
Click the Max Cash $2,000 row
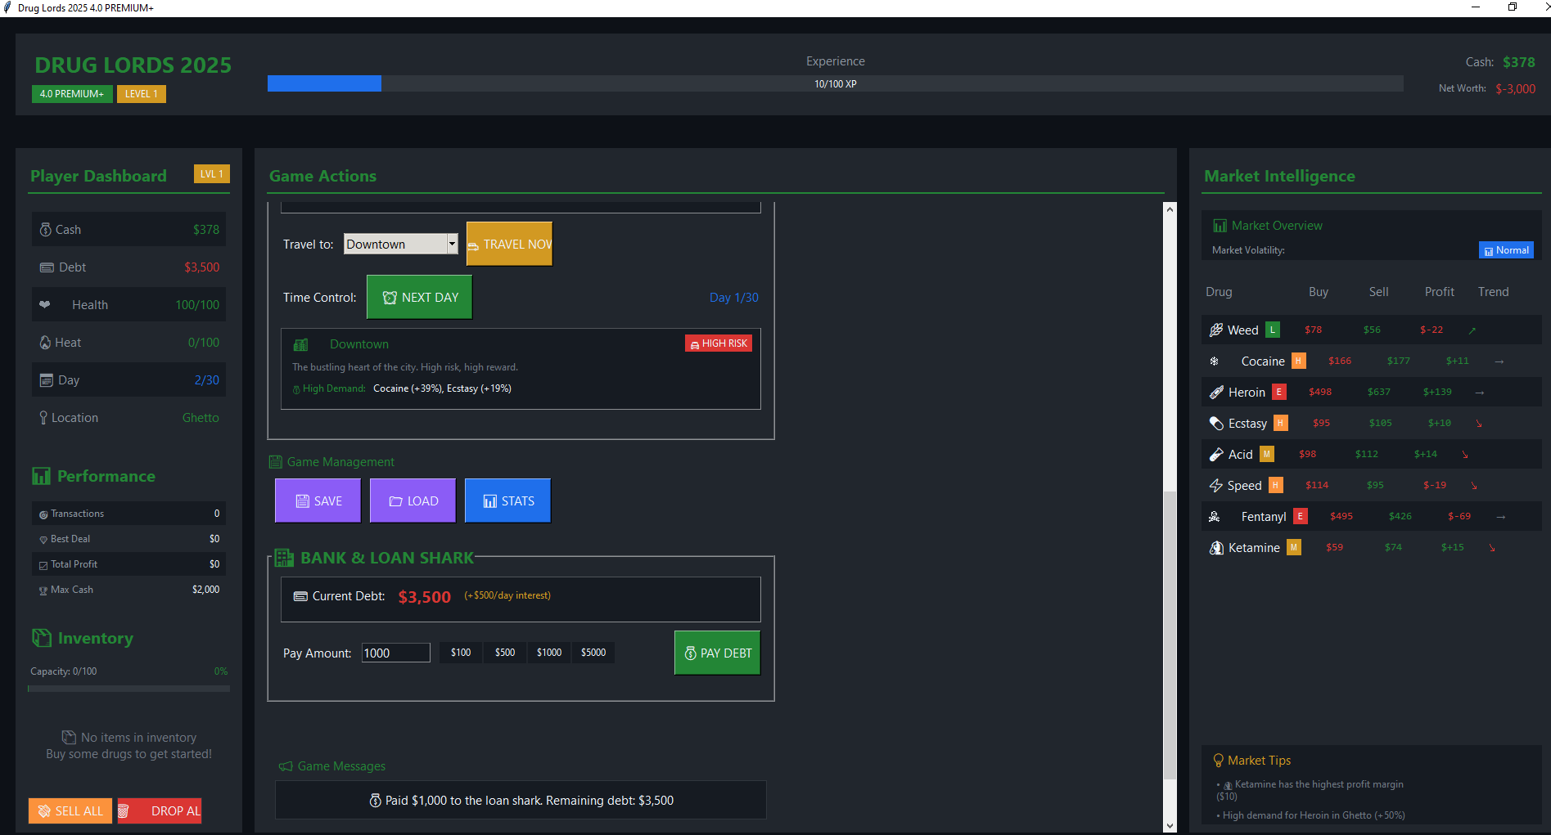pos(128,590)
